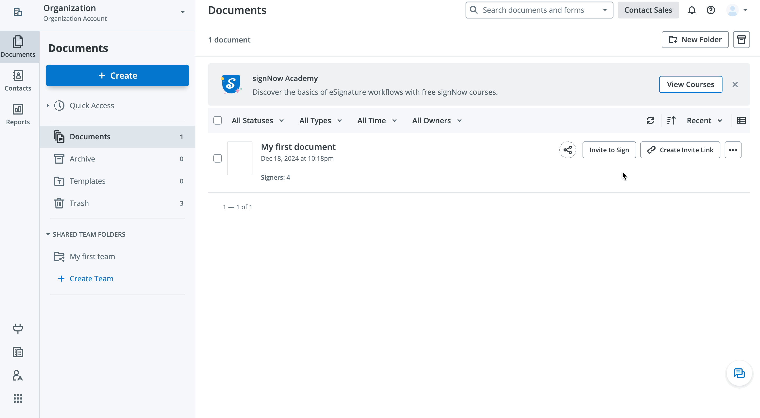Toggle sort order direction icon
The width and height of the screenshot is (760, 418).
[671, 121]
